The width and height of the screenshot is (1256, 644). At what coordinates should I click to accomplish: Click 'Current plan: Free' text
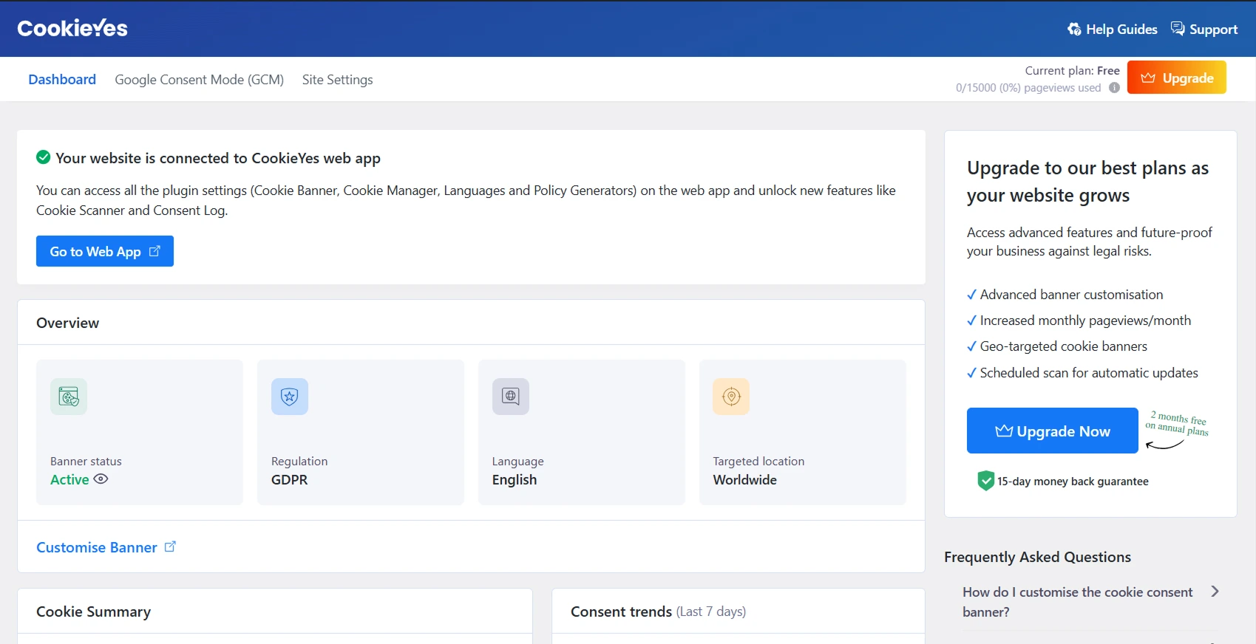(1072, 70)
